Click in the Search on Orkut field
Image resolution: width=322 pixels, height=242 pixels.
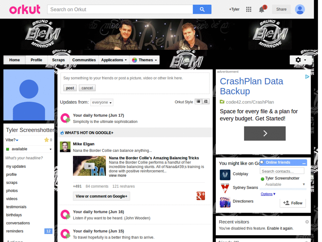120,9
